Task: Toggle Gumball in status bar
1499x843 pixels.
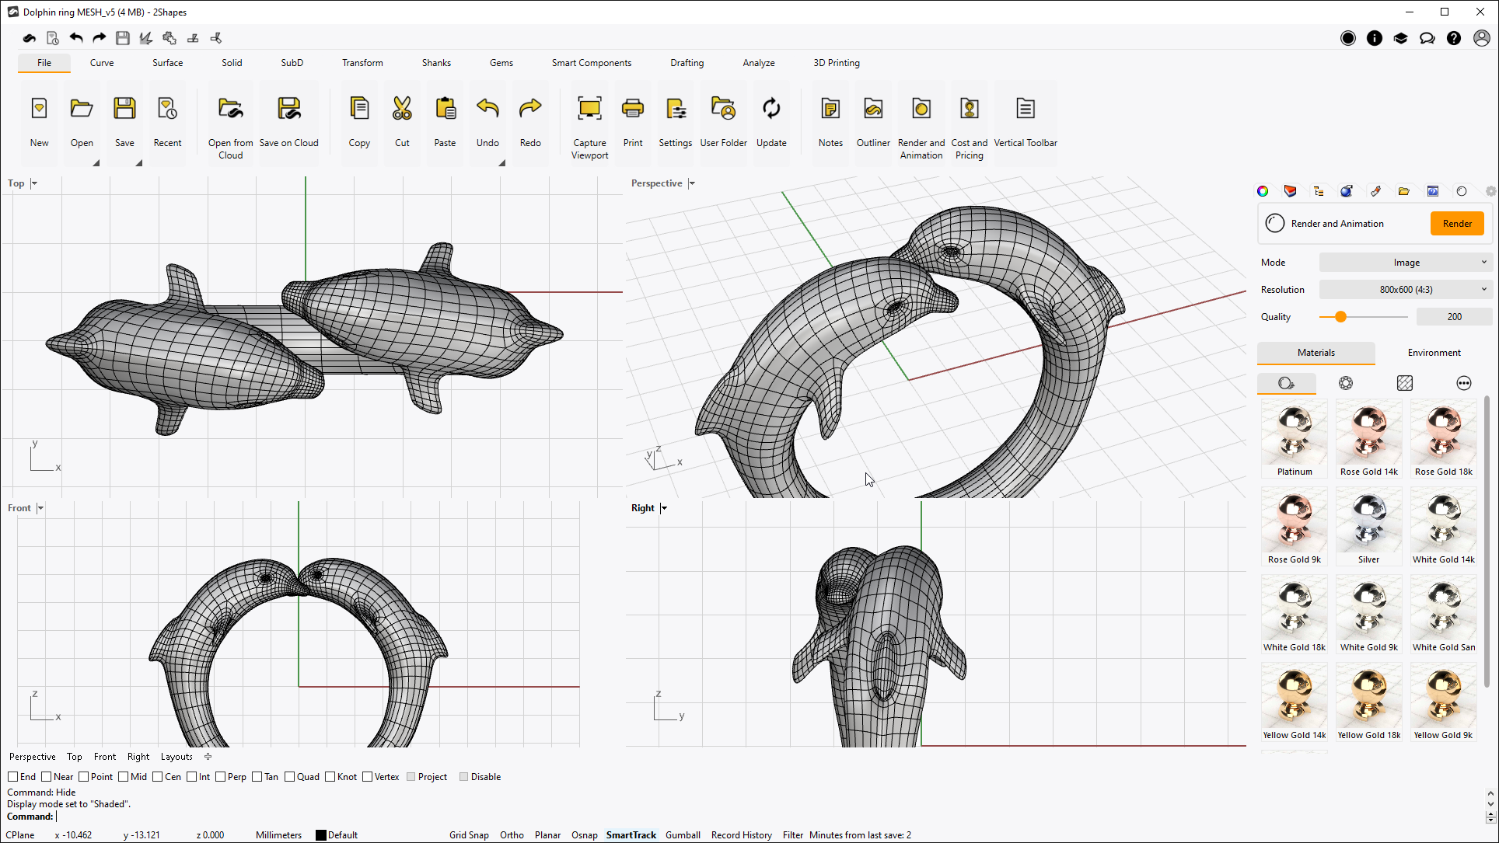Action: click(x=683, y=835)
